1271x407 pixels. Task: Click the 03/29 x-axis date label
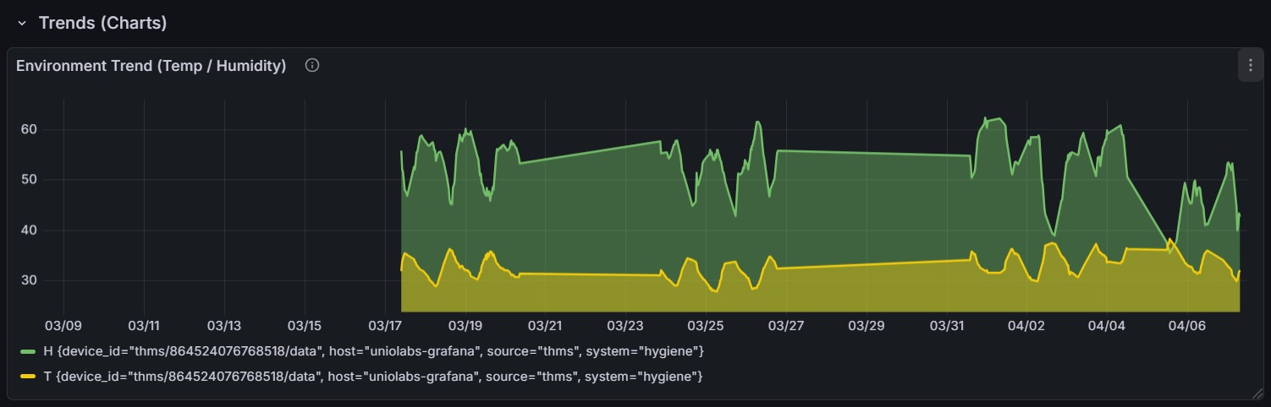[867, 325]
